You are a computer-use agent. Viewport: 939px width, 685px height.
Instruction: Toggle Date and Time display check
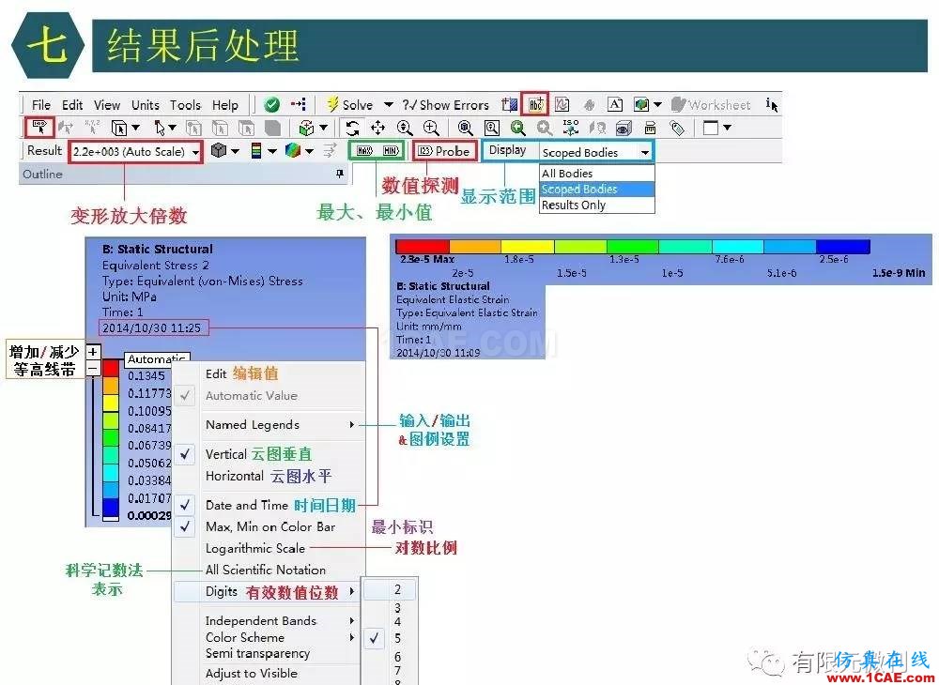click(x=186, y=505)
